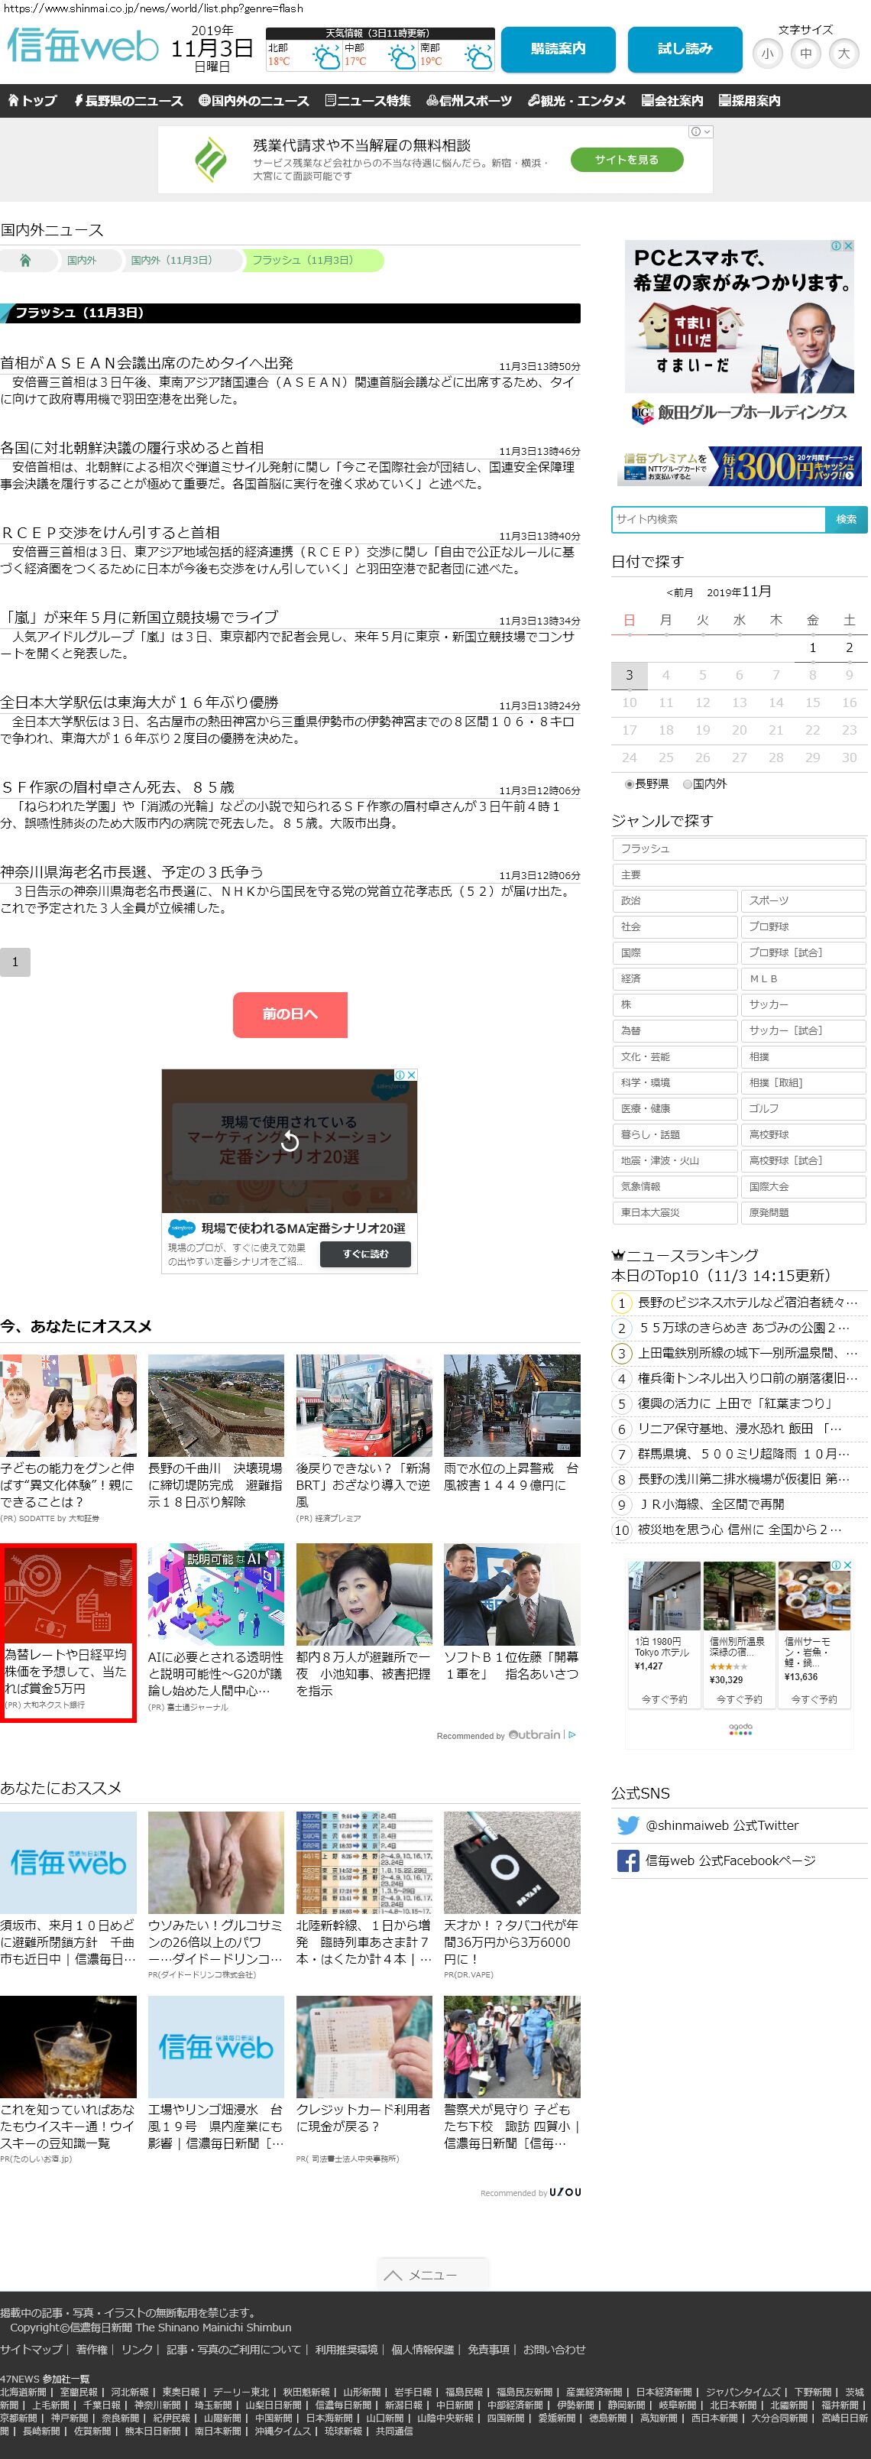
Task: Go to previous month in calendar
Action: point(679,593)
